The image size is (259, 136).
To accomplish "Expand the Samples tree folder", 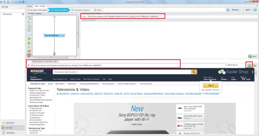I will (2, 14).
